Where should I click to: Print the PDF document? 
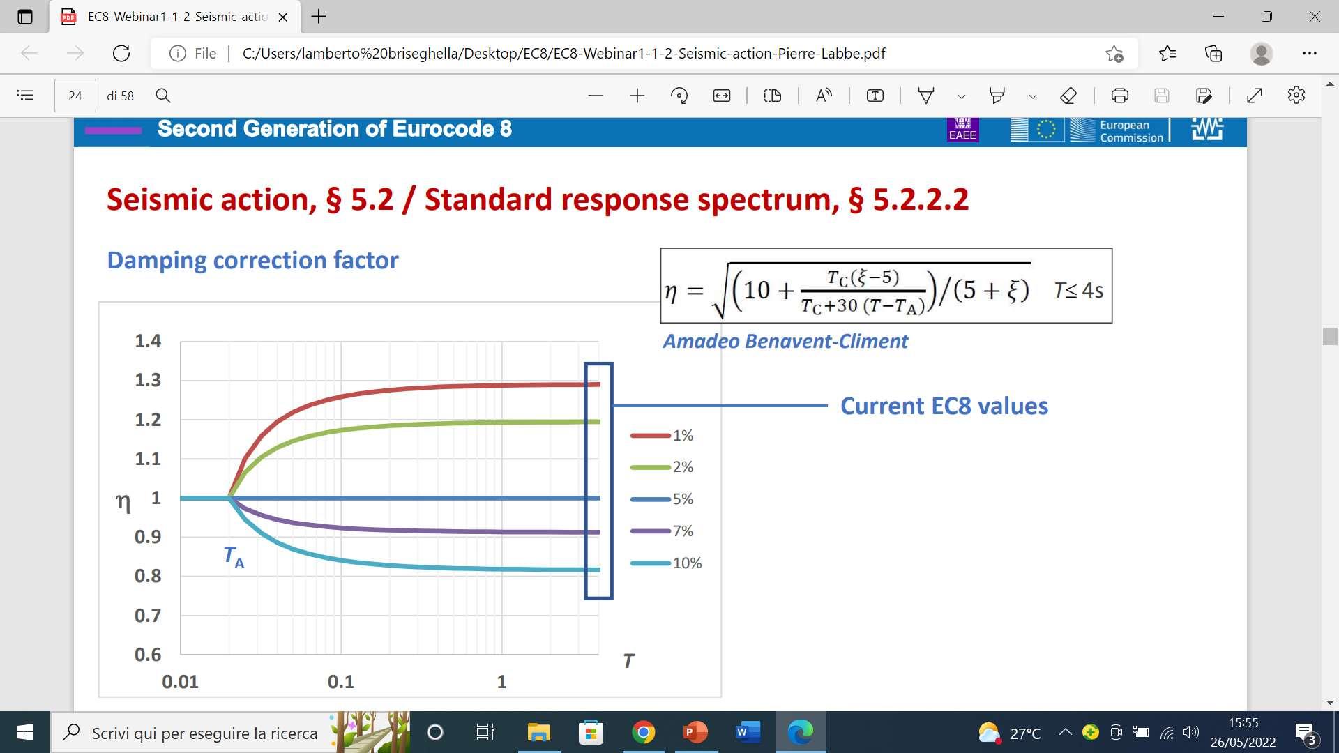coord(1120,96)
